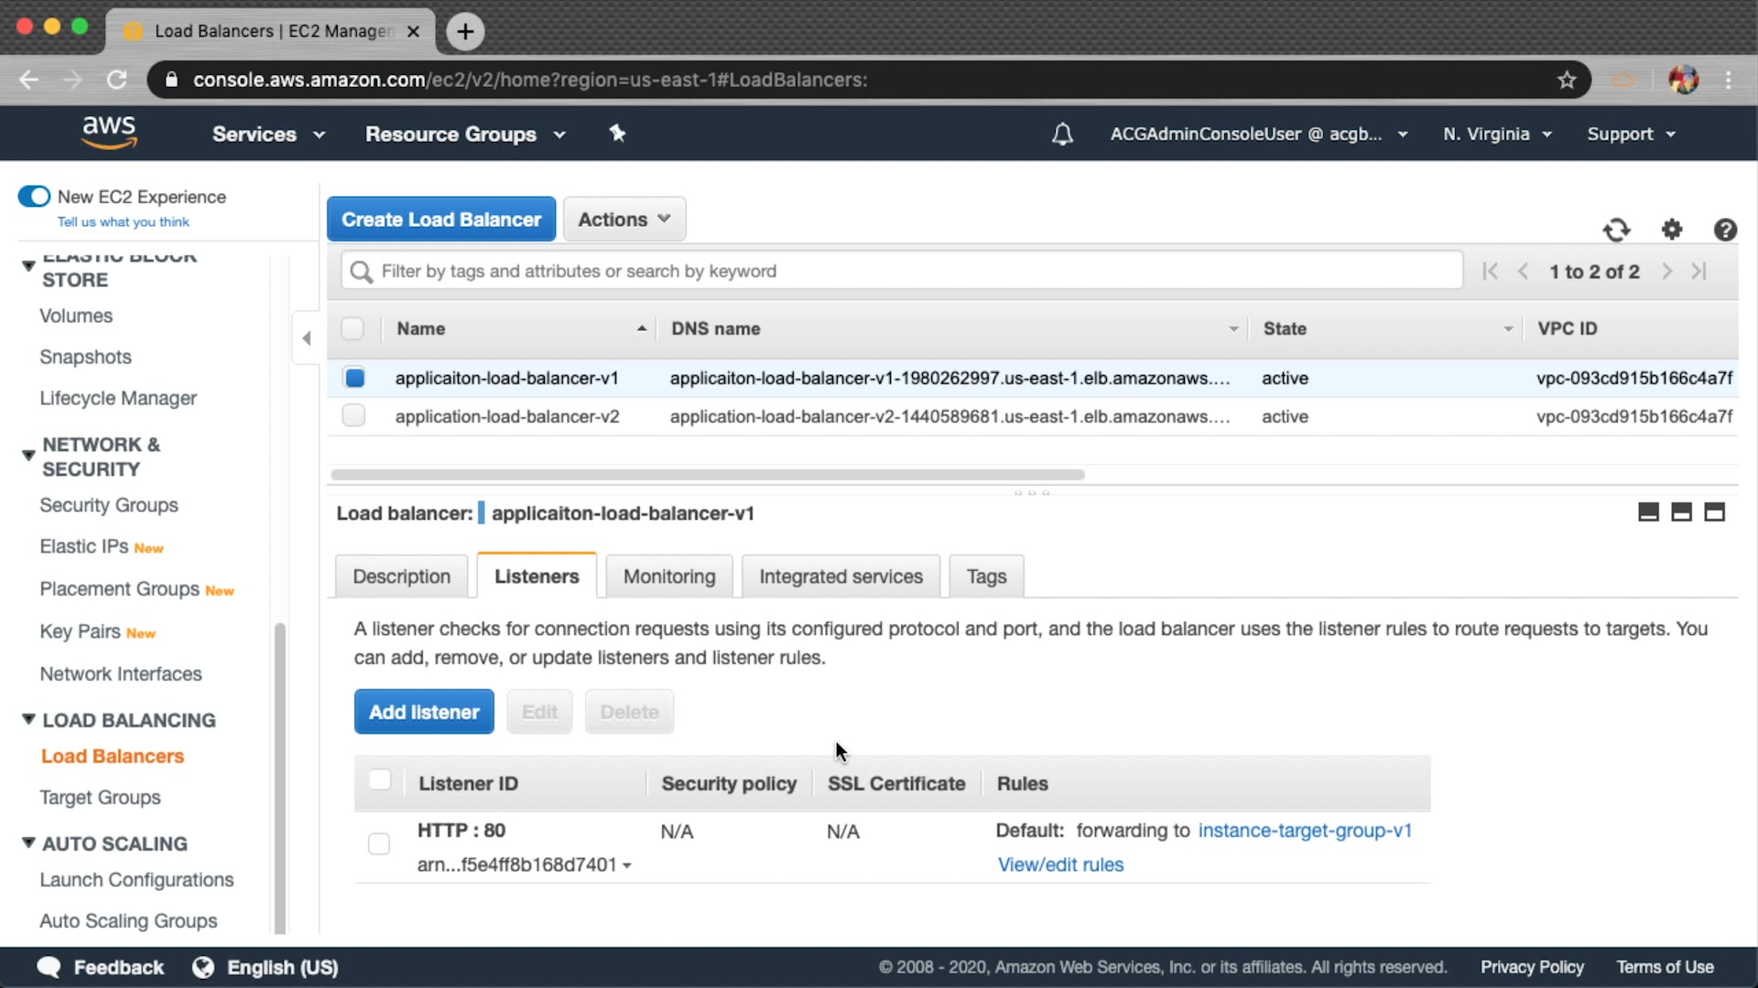1758x988 pixels.
Task: Click the pin shortcut icon in navbar
Action: tap(617, 134)
